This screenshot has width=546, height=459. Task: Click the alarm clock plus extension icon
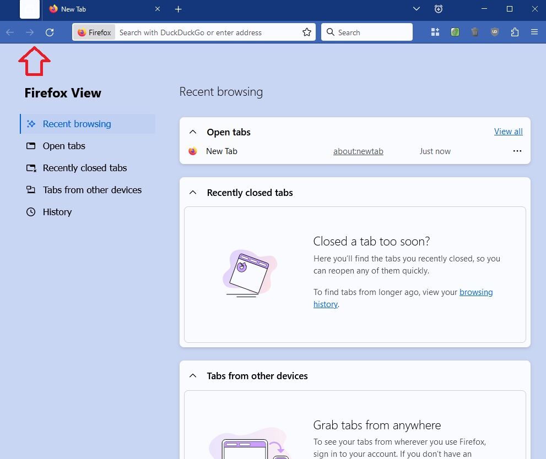click(439, 9)
